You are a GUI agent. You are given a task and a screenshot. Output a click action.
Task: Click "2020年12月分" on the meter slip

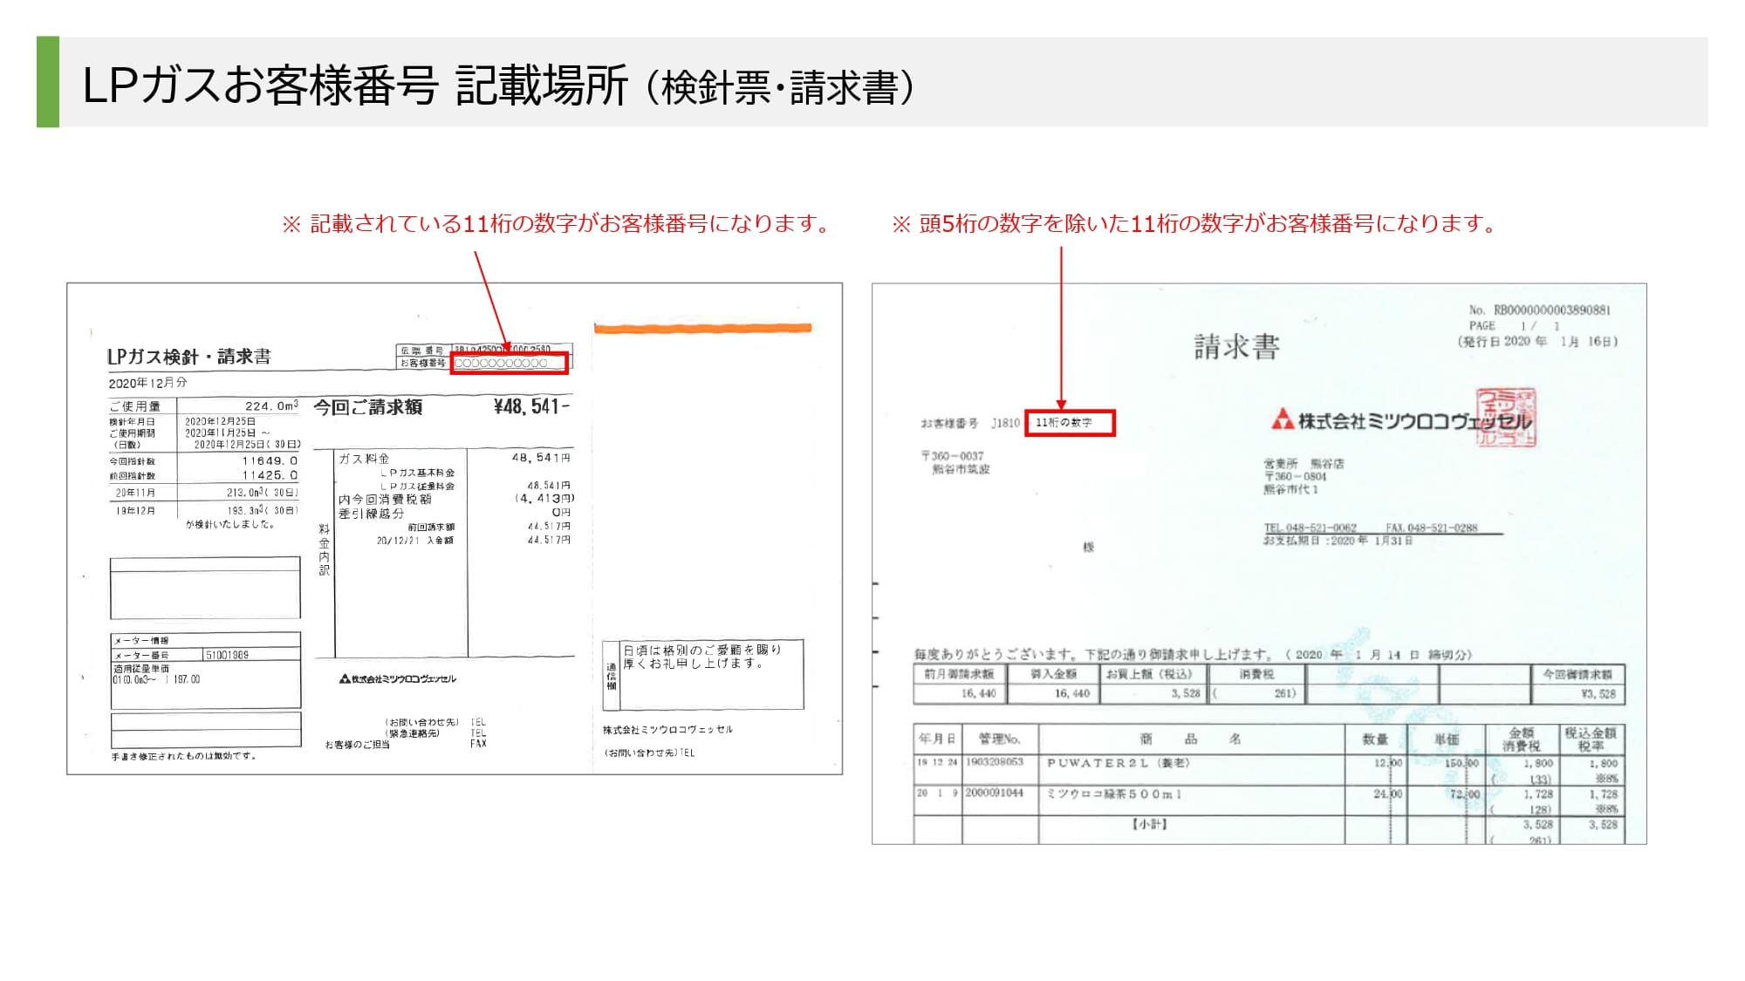point(147,383)
